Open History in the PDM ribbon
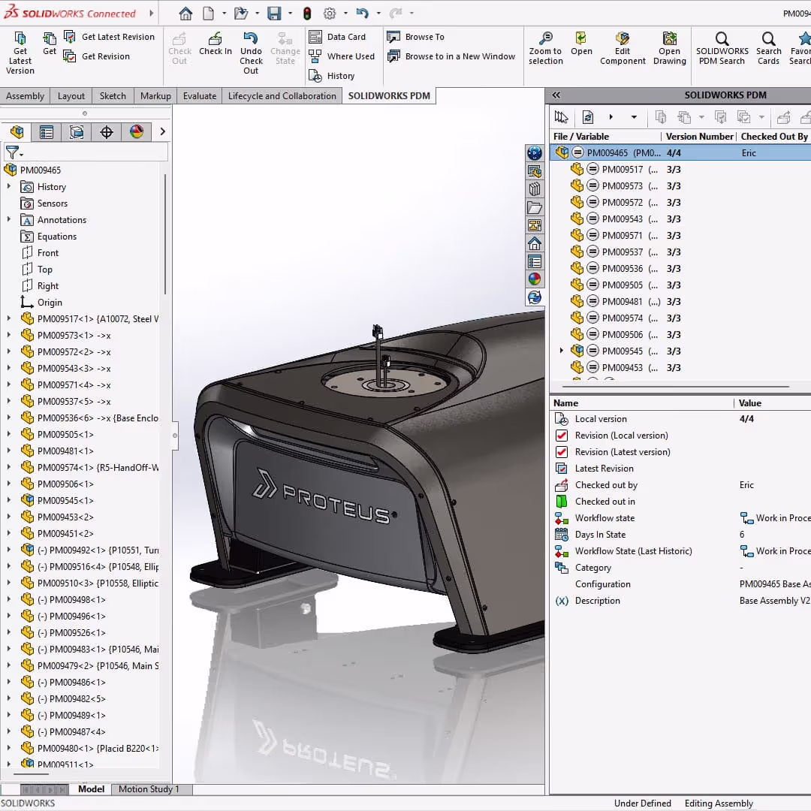Image resolution: width=811 pixels, height=811 pixels. [x=332, y=76]
